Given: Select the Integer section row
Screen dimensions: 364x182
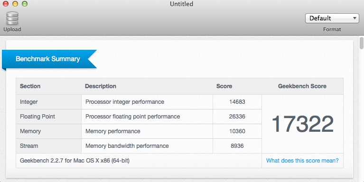Looking at the screenshot, I should pos(139,102).
